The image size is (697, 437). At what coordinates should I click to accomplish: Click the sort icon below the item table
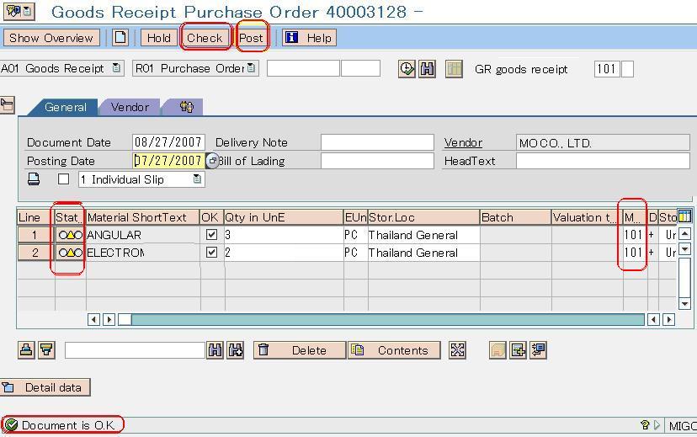(x=26, y=350)
